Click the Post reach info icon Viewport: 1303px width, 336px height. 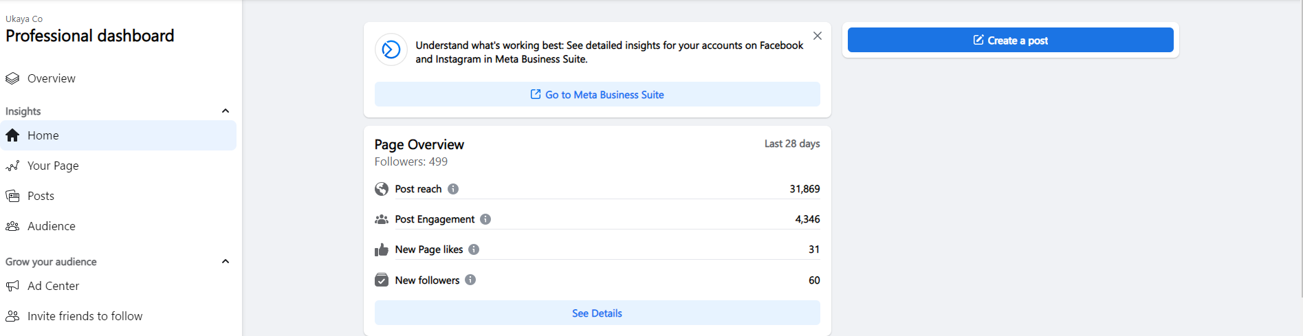[x=453, y=189]
